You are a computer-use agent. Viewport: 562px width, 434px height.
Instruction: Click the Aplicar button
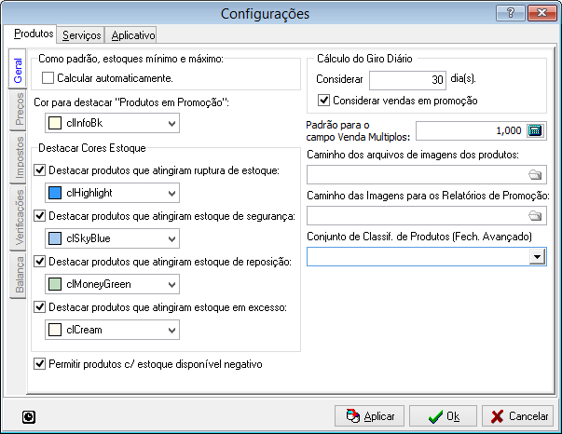click(x=369, y=416)
